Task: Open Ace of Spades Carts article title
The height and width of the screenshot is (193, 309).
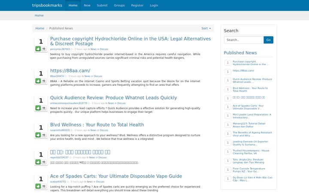Action: point(116,176)
